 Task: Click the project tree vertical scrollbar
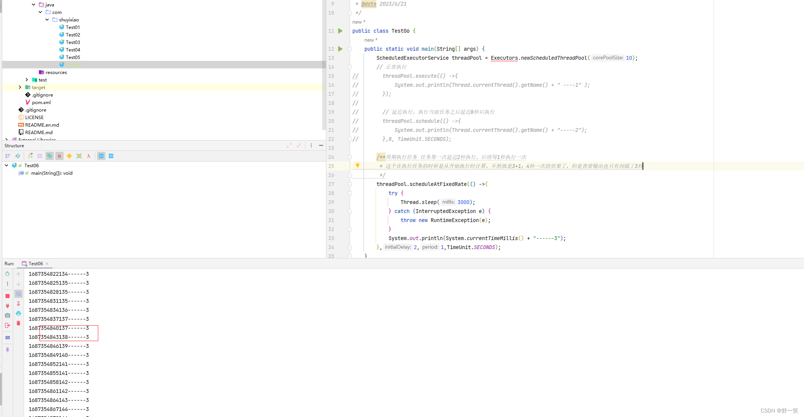point(324,65)
